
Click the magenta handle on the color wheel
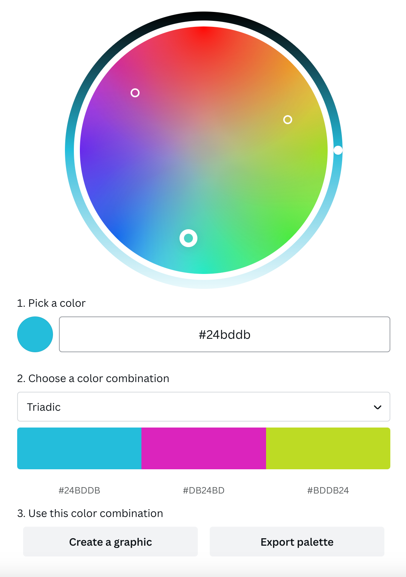[x=135, y=93]
